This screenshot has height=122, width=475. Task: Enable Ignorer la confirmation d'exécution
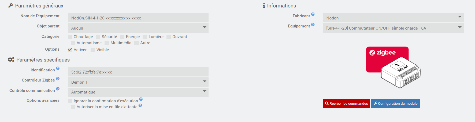pos(70,101)
